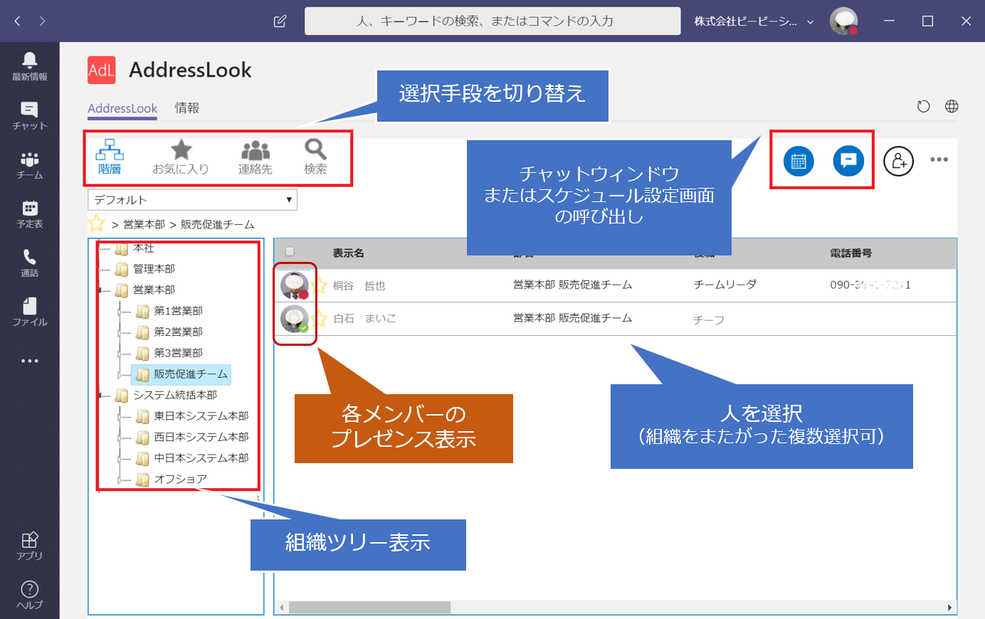Select the 検索 search view
The height and width of the screenshot is (619, 985).
[x=315, y=157]
